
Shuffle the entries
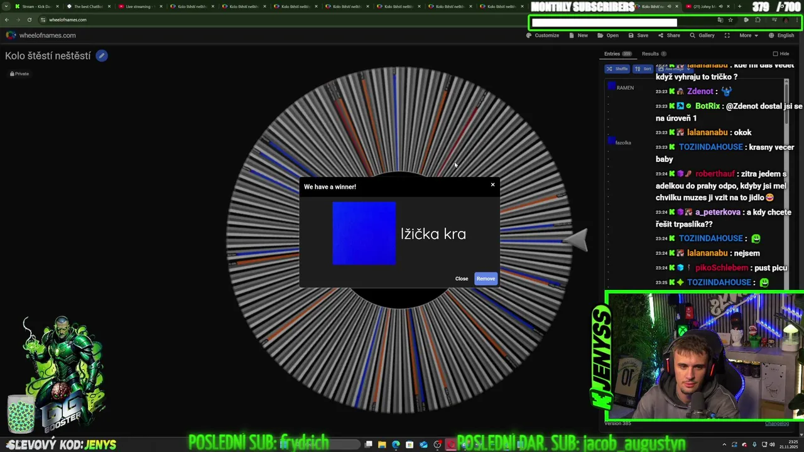(617, 68)
